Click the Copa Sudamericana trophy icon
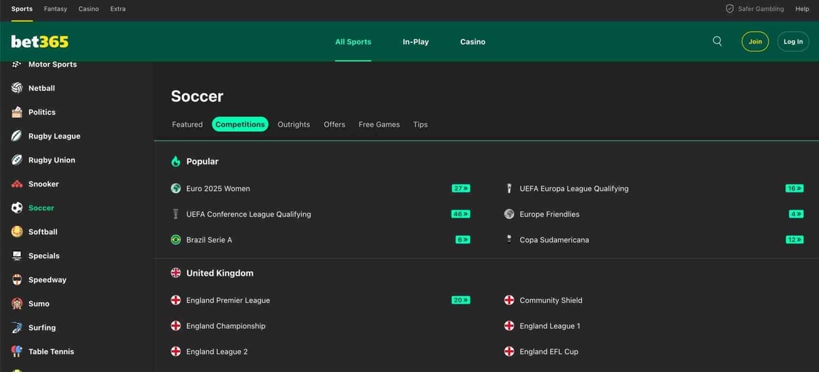The height and width of the screenshot is (372, 819). [x=509, y=240]
